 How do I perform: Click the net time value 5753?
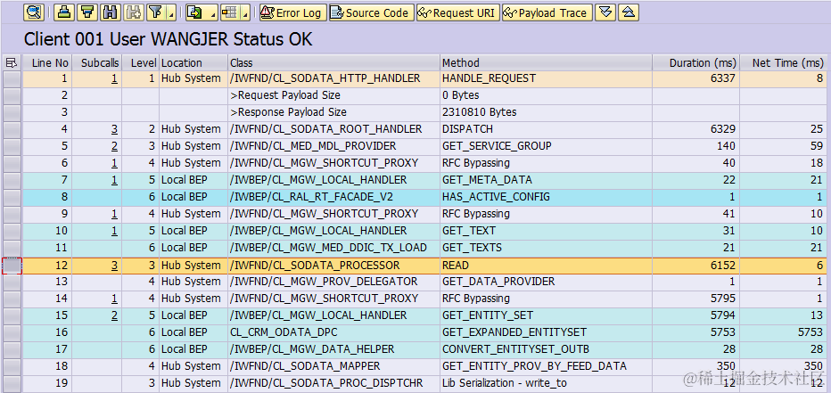click(810, 332)
